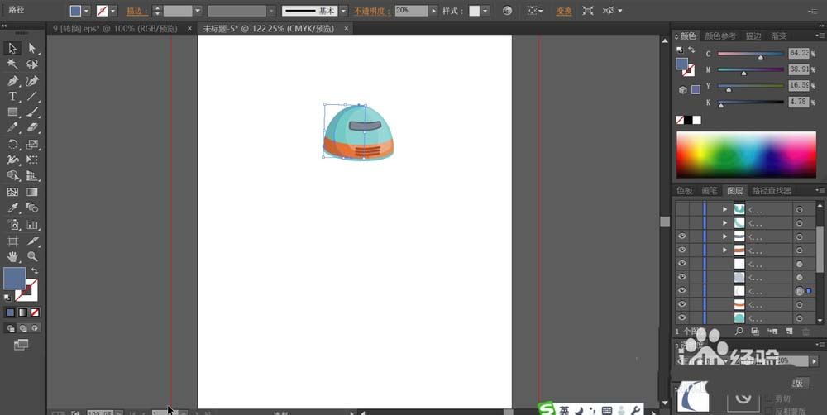The width and height of the screenshot is (827, 415).
Task: Open the opacity 20% dropdown arrow
Action: (434, 12)
